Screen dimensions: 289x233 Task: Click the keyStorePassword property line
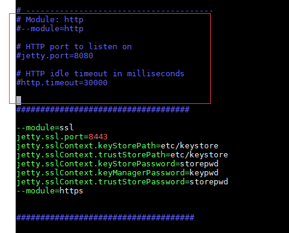click(x=117, y=164)
